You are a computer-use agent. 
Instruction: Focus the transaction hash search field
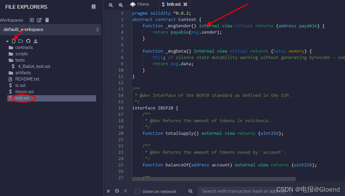click(245, 191)
